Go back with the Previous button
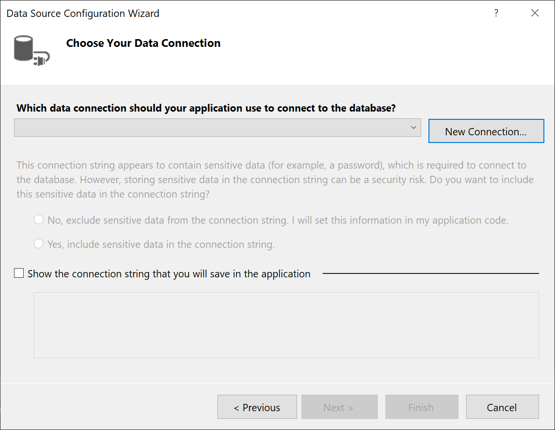Image resolution: width=555 pixels, height=430 pixels. coord(257,407)
